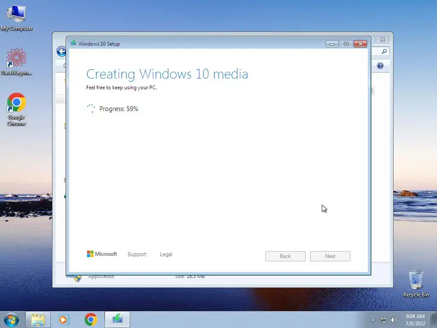Image resolution: width=437 pixels, height=328 pixels.
Task: Click the Creating Windows 10 media heading
Action: (x=167, y=74)
